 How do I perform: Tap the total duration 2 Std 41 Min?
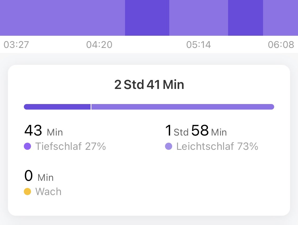(x=149, y=85)
